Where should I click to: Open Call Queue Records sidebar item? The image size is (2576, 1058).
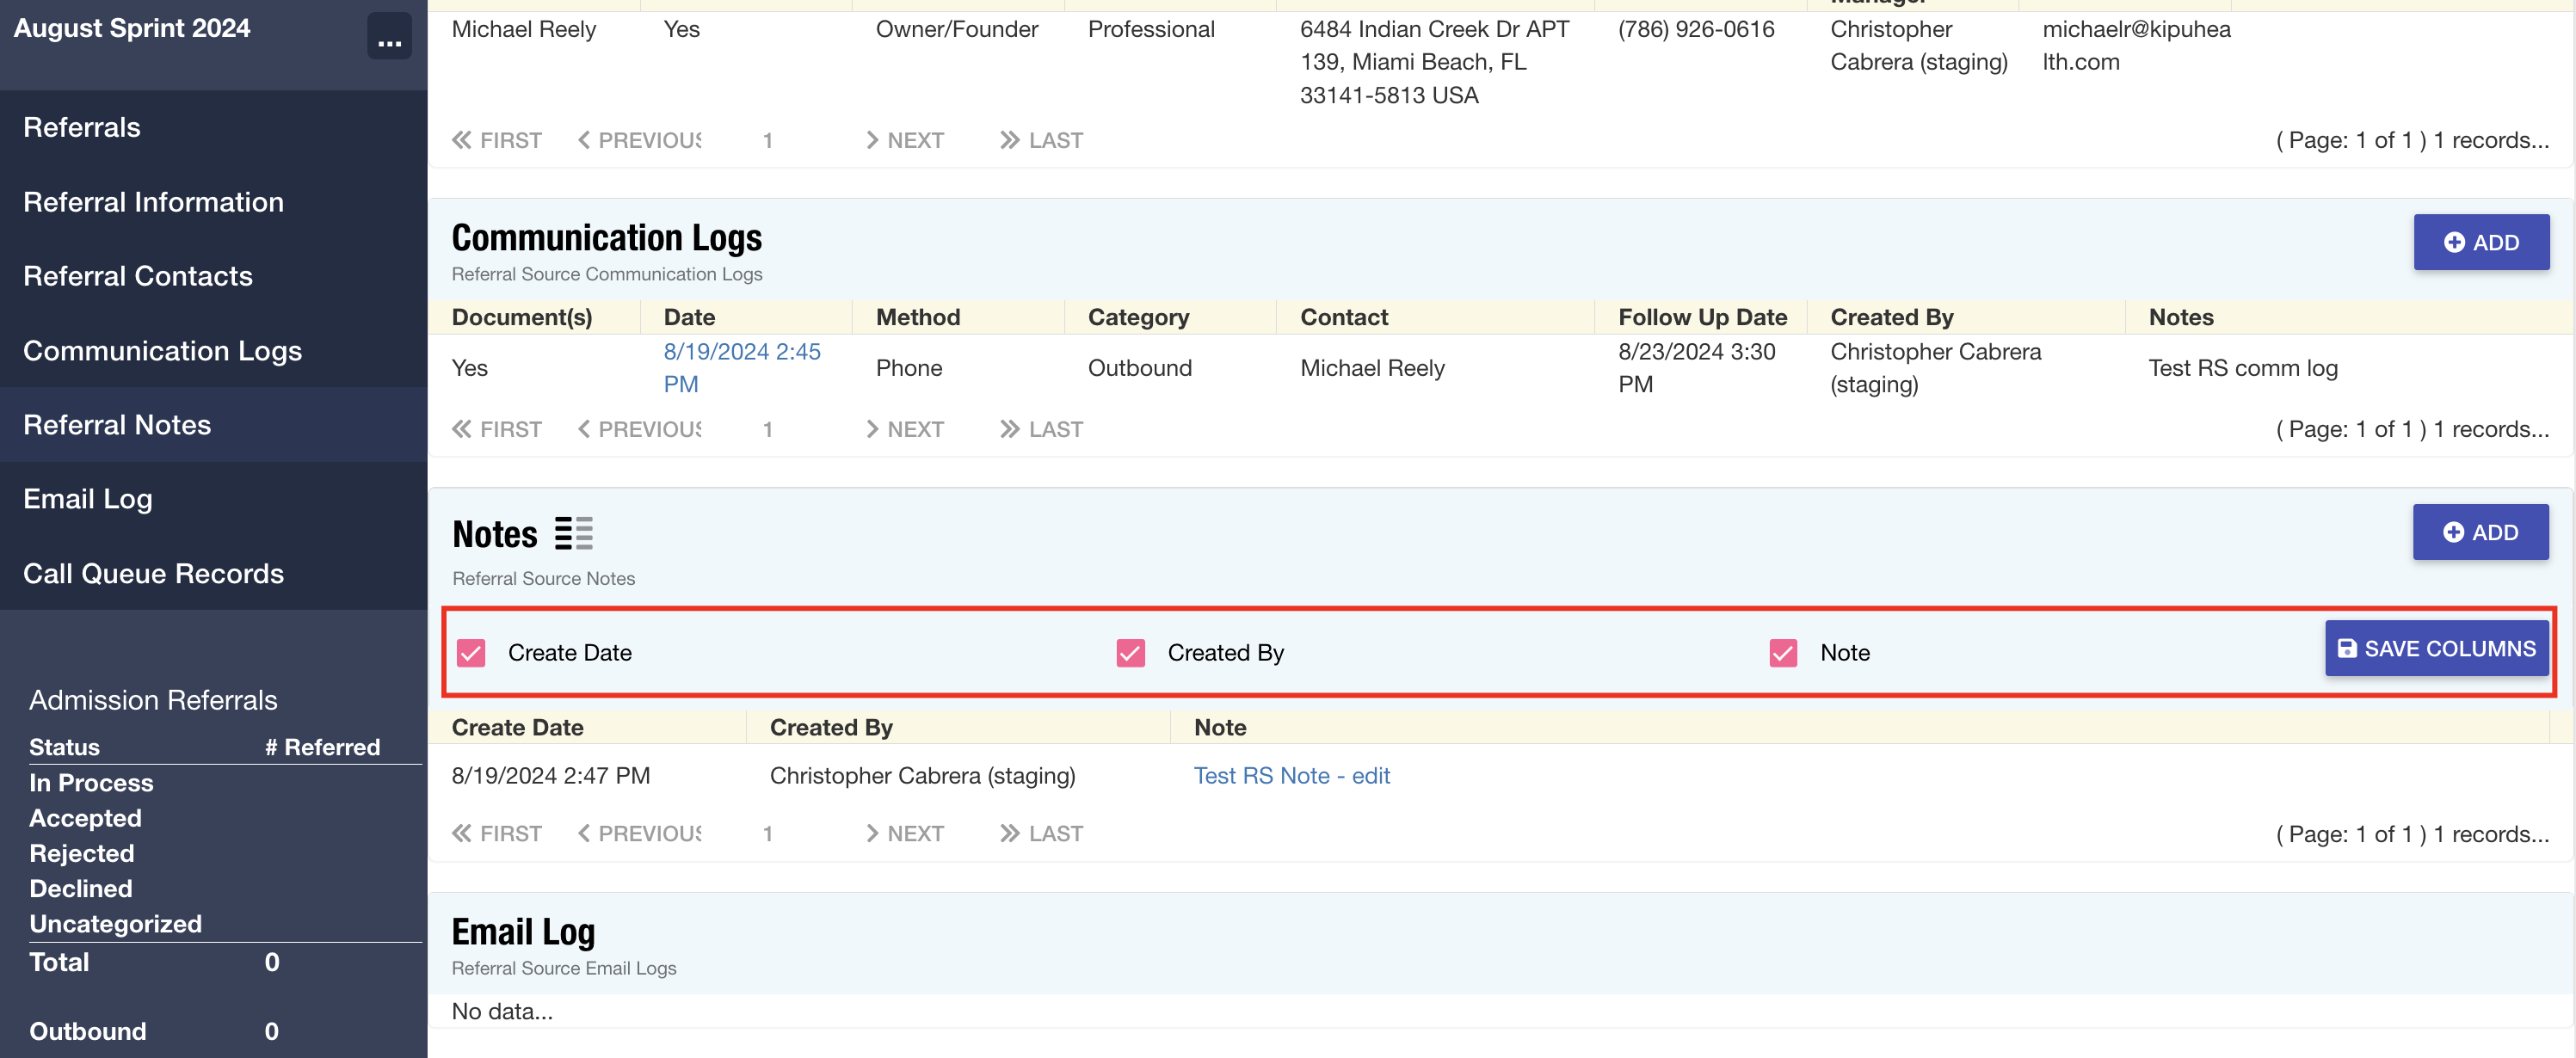[x=153, y=573]
